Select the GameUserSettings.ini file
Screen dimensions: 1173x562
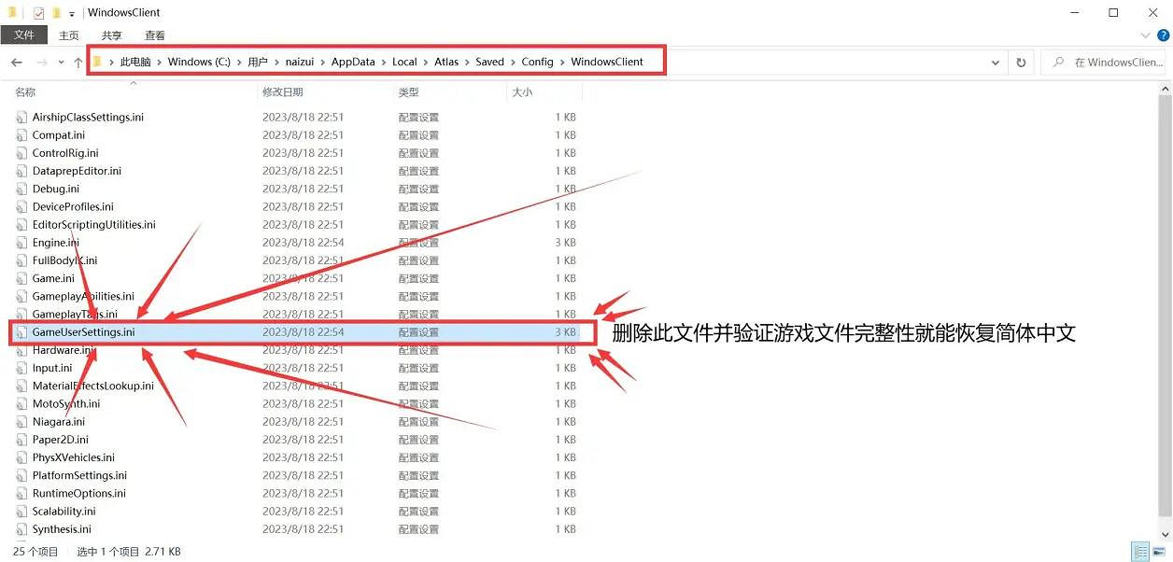(x=86, y=332)
